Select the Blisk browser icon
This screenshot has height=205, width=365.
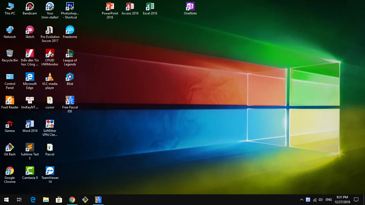pyautogui.click(x=70, y=79)
